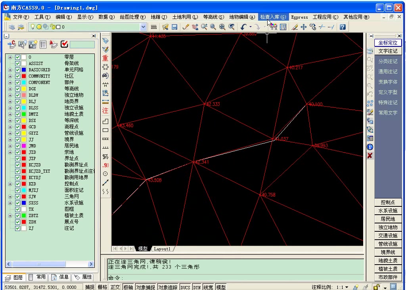
Task: Enable the 正交 (Ortho) mode button
Action: tap(115, 287)
